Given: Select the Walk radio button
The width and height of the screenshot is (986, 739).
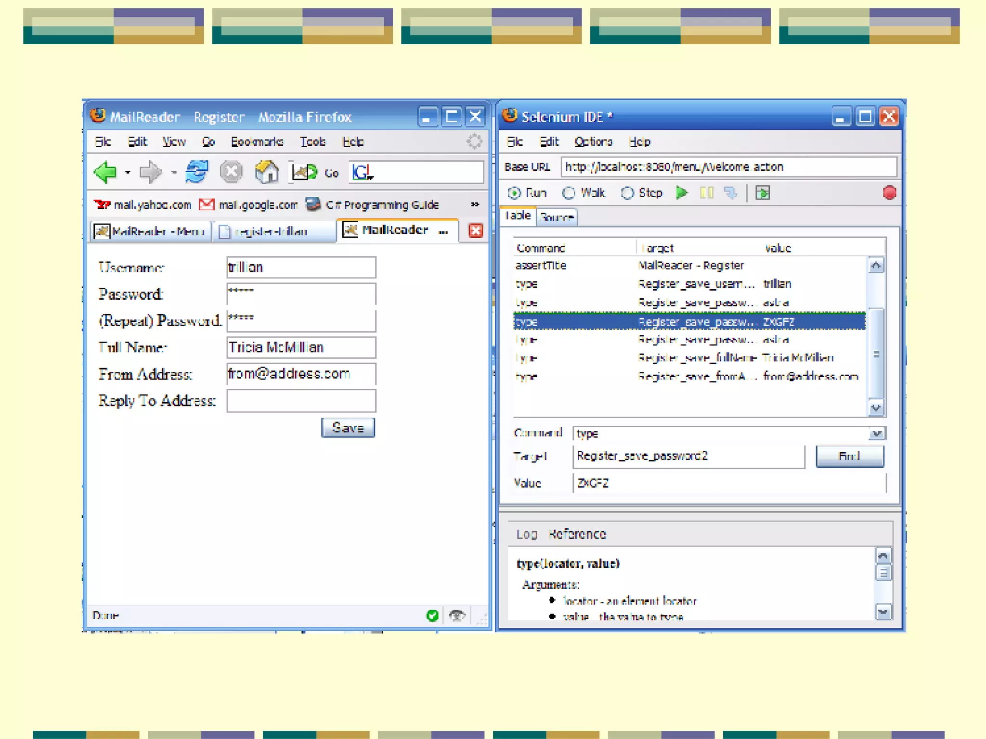Looking at the screenshot, I should click(x=569, y=193).
